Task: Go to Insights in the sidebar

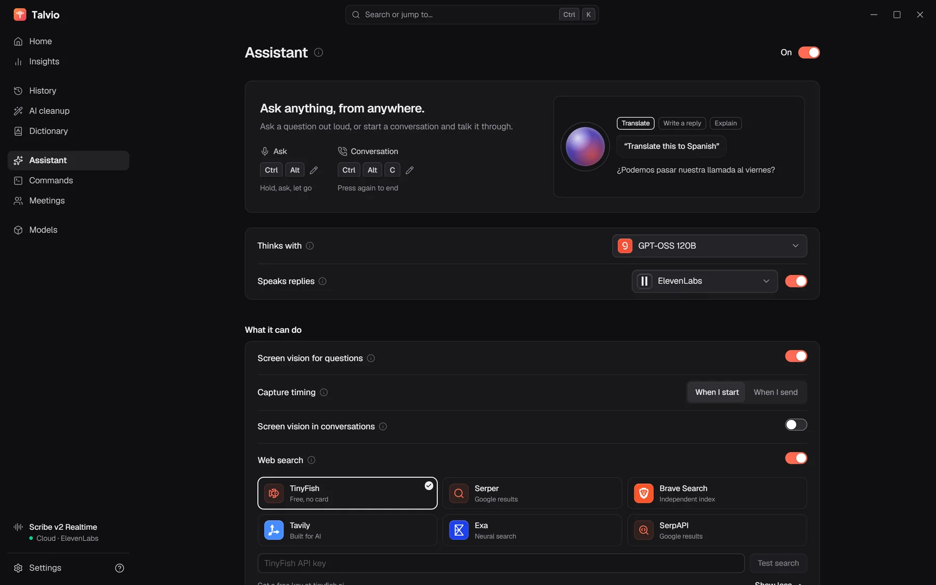Action: point(68,62)
